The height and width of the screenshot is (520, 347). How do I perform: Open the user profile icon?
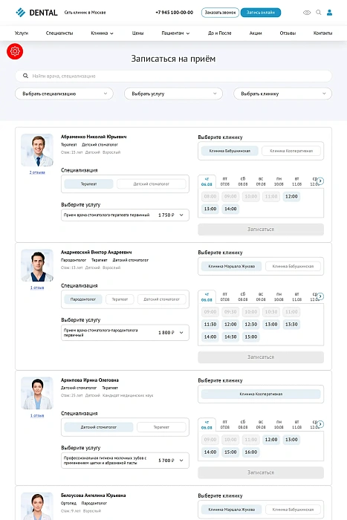point(329,13)
